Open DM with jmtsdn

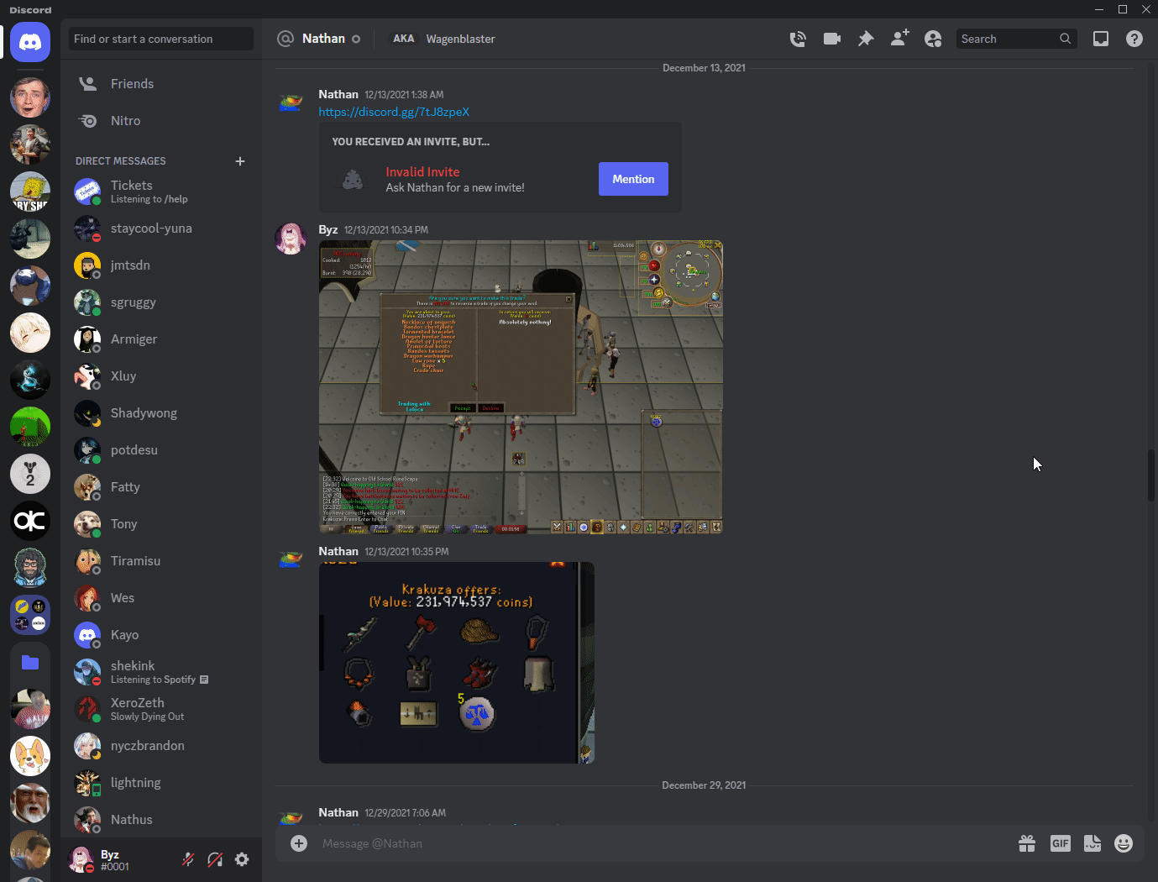161,265
